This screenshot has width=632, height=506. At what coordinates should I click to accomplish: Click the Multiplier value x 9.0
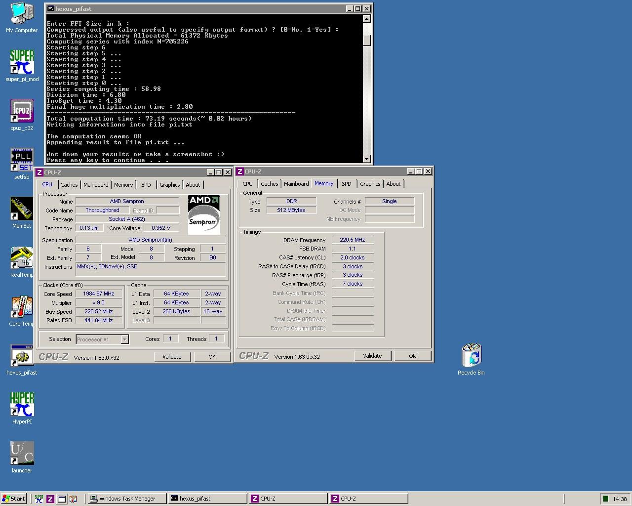tap(99, 302)
